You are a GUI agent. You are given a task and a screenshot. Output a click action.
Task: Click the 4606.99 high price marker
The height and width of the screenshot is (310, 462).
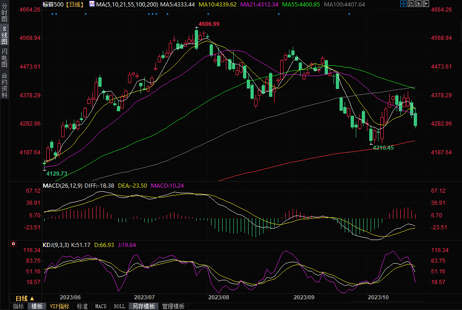coord(209,24)
